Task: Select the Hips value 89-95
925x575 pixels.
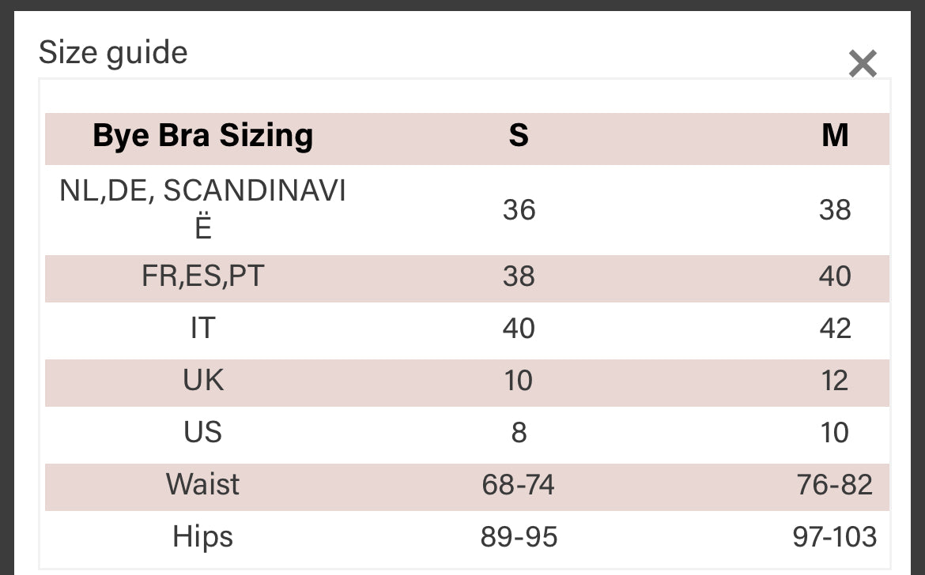Action: [x=519, y=537]
